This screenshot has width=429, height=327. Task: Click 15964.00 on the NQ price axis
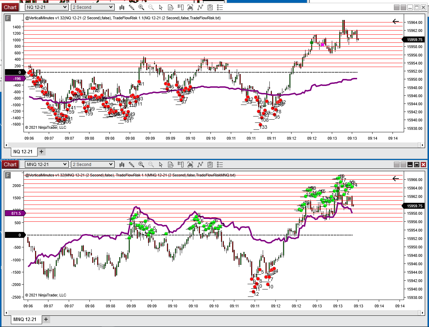click(x=414, y=23)
